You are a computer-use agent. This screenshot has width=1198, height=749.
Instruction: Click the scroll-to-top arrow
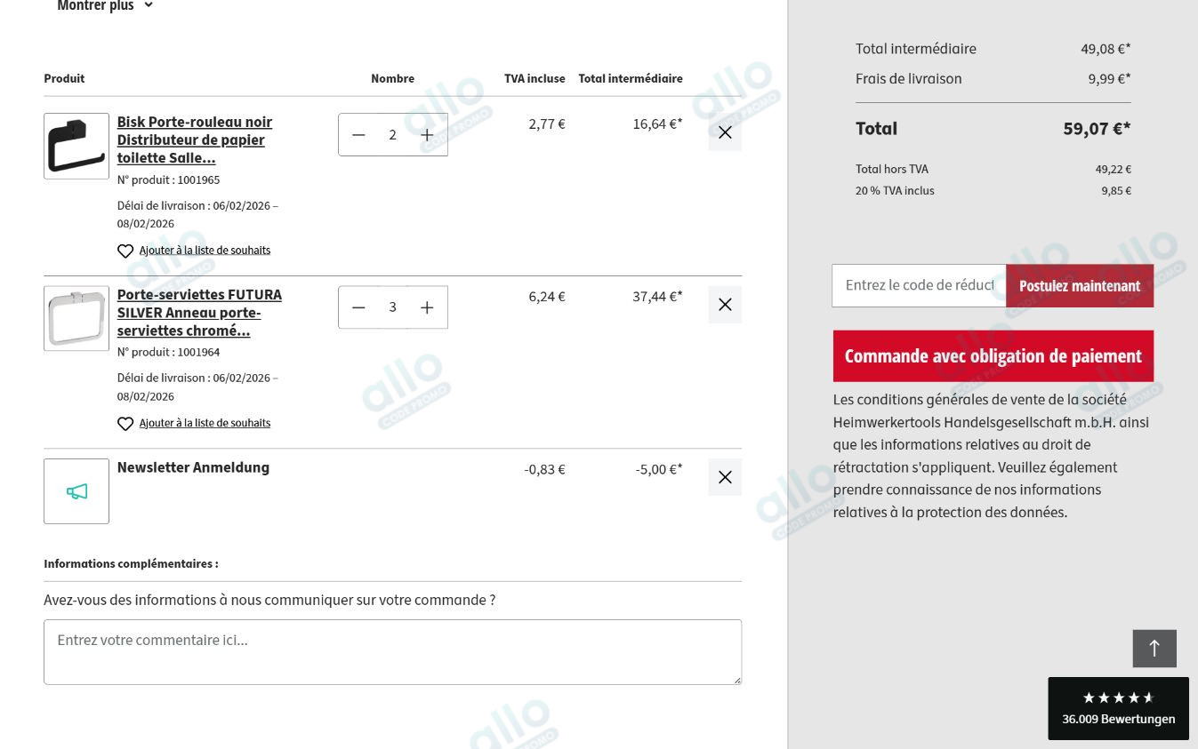1154,648
